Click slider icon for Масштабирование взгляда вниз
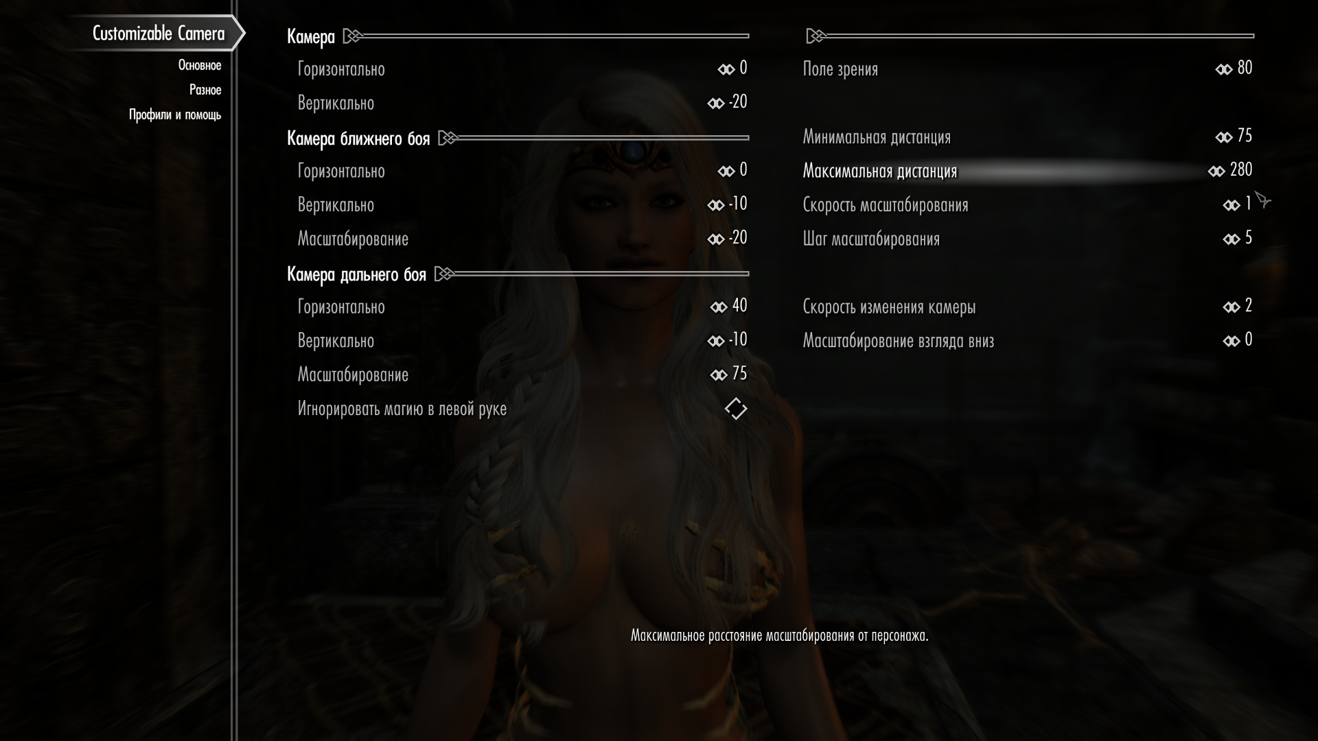Screen dimensions: 1318x741 (x=1231, y=341)
